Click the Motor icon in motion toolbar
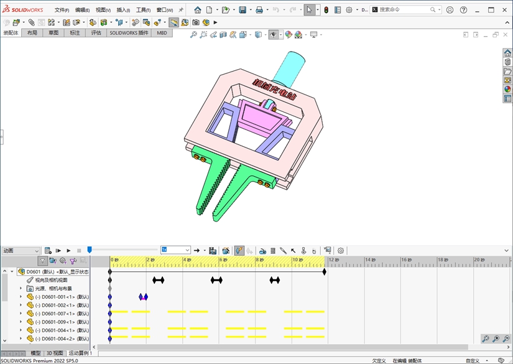 pos(262,250)
